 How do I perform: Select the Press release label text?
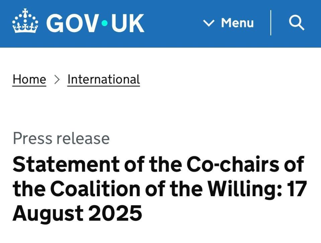coord(61,138)
